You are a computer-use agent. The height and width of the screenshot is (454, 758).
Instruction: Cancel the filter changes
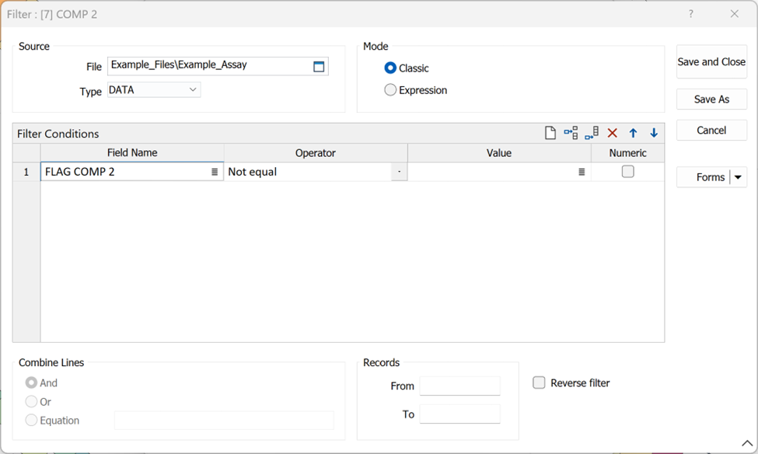[x=711, y=130]
